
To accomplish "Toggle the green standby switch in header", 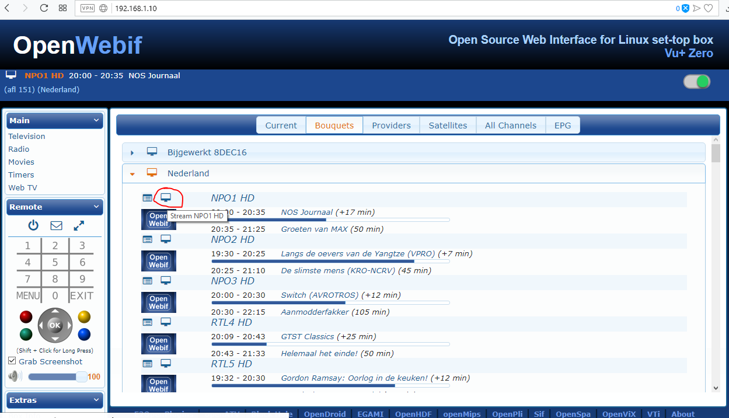I will tap(697, 82).
